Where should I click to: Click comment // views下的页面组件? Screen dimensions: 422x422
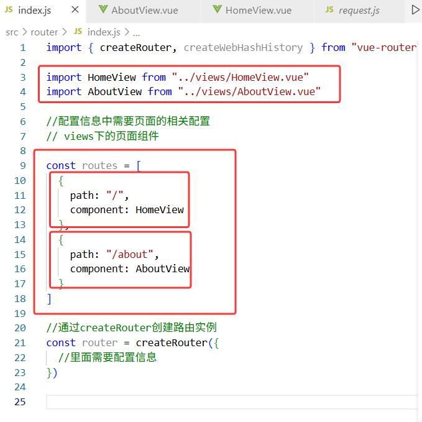pyautogui.click(x=103, y=136)
